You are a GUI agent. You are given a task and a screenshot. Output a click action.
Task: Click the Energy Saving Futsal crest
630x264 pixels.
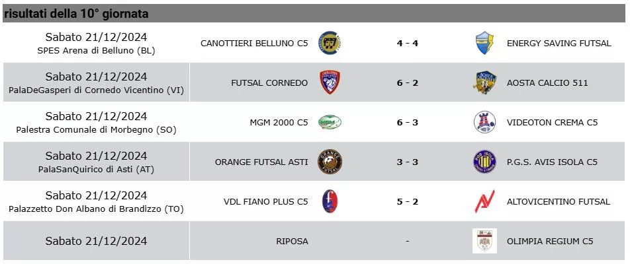point(484,44)
